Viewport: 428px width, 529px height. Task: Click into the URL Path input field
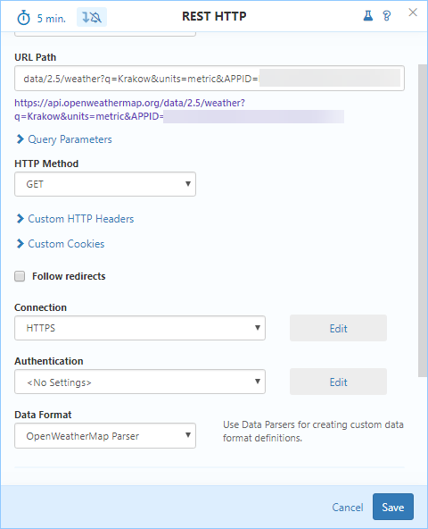(x=210, y=79)
